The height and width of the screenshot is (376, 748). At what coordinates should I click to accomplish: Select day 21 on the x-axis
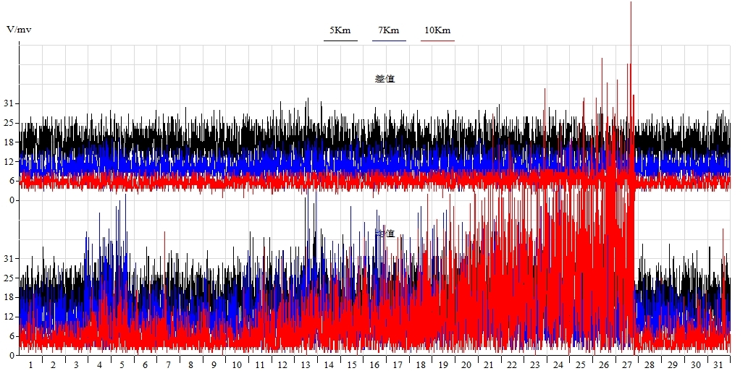[x=489, y=365]
